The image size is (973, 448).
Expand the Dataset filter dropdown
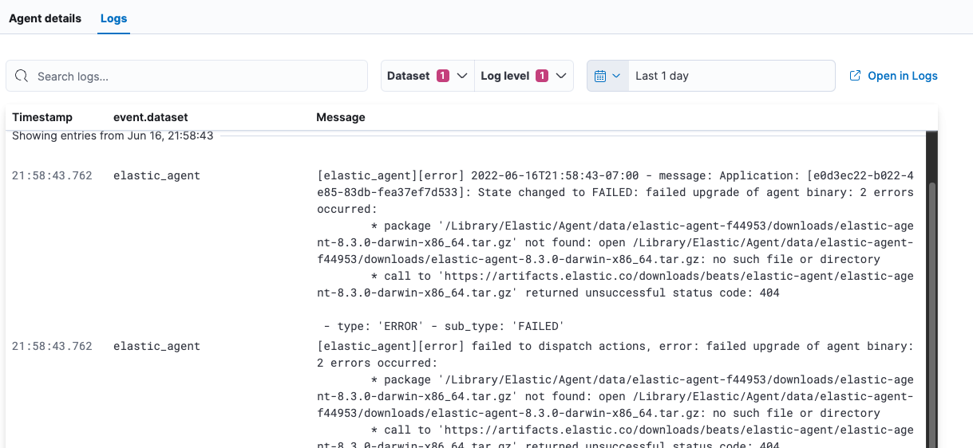(x=461, y=76)
